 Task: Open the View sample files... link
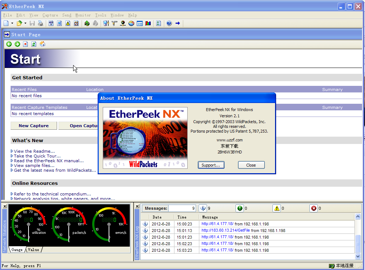click(x=34, y=166)
